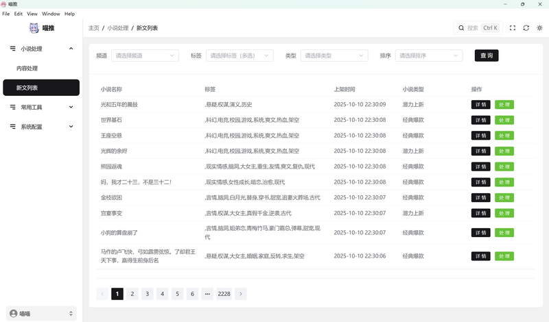Viewport: 549px width, 322px height.
Task: Jump to page 2228 in pagination
Action: tap(224, 294)
